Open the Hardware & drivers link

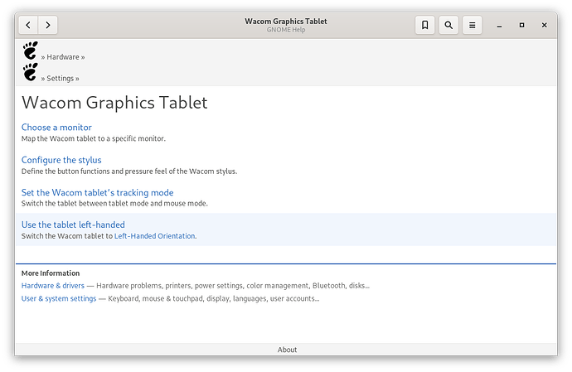53,286
